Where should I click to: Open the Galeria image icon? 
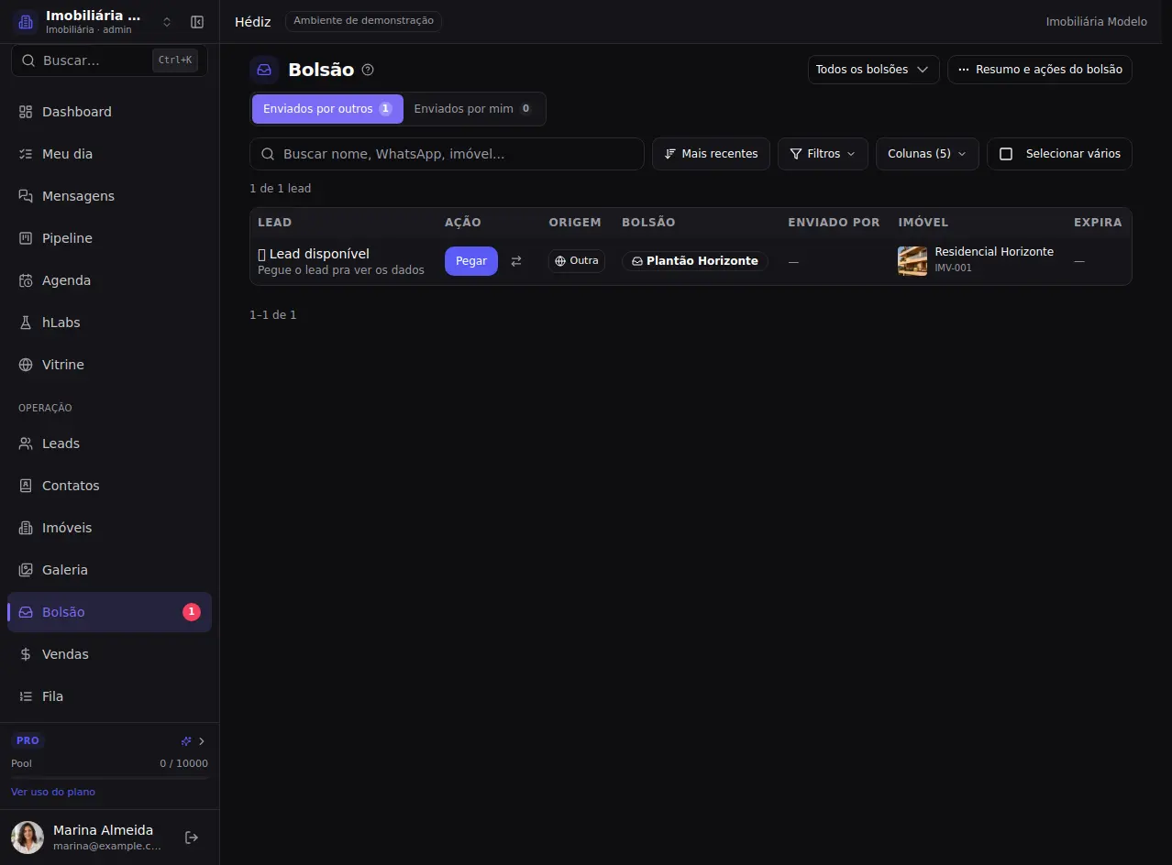(26, 570)
